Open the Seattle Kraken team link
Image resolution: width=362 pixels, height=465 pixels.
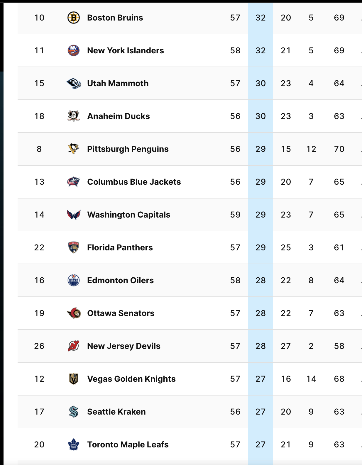116,412
